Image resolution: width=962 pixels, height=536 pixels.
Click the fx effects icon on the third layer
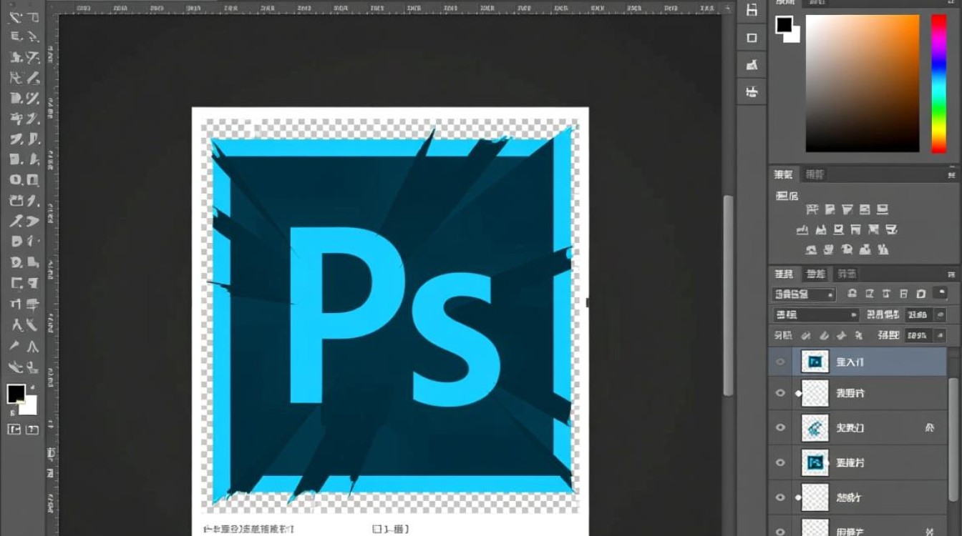[930, 428]
